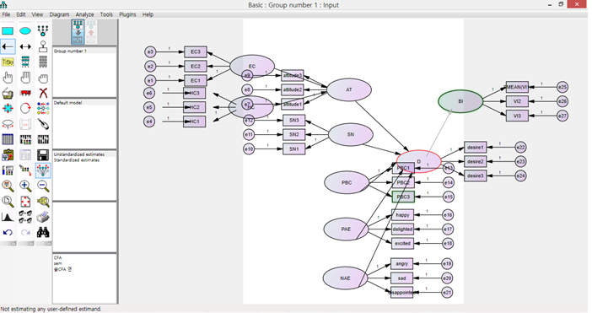592x313 pixels.
Task: Choose the Add unique variable tool
Action: 43,46
